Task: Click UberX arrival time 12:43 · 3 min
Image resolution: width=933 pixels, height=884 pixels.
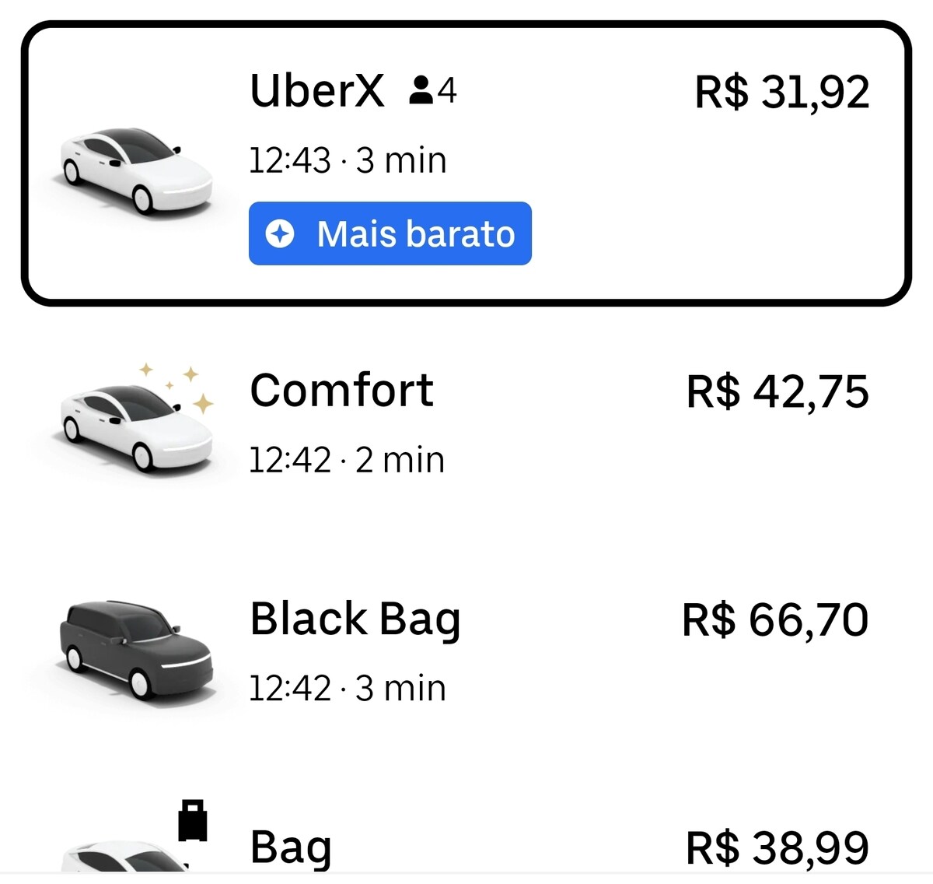Action: coord(348,161)
